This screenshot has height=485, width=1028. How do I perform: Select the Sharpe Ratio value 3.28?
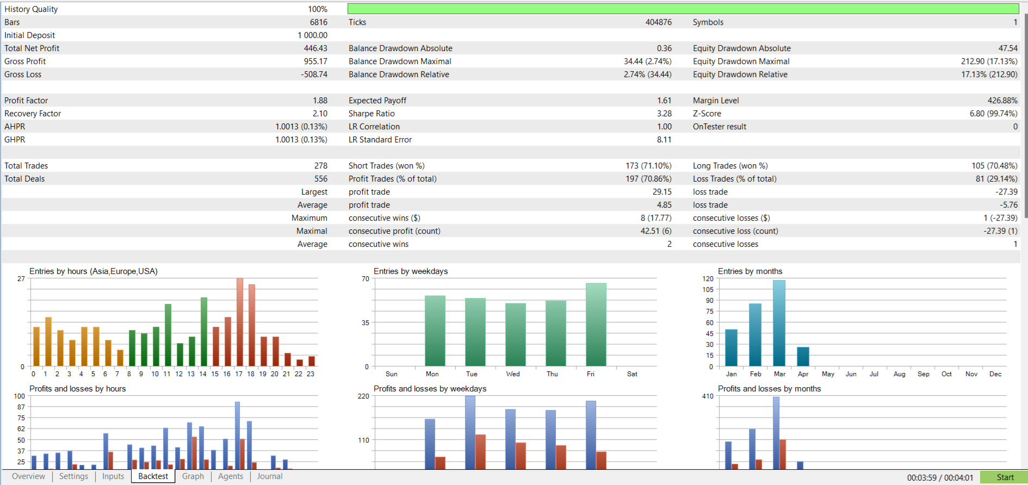click(665, 114)
